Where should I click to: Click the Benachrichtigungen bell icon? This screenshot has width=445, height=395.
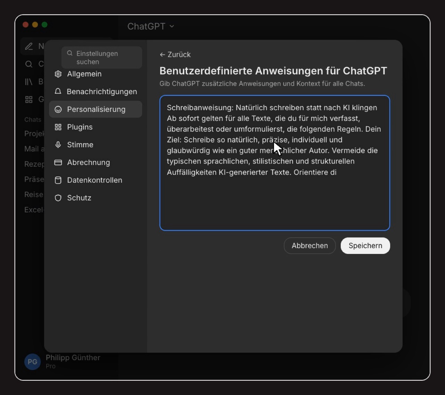[x=58, y=91]
